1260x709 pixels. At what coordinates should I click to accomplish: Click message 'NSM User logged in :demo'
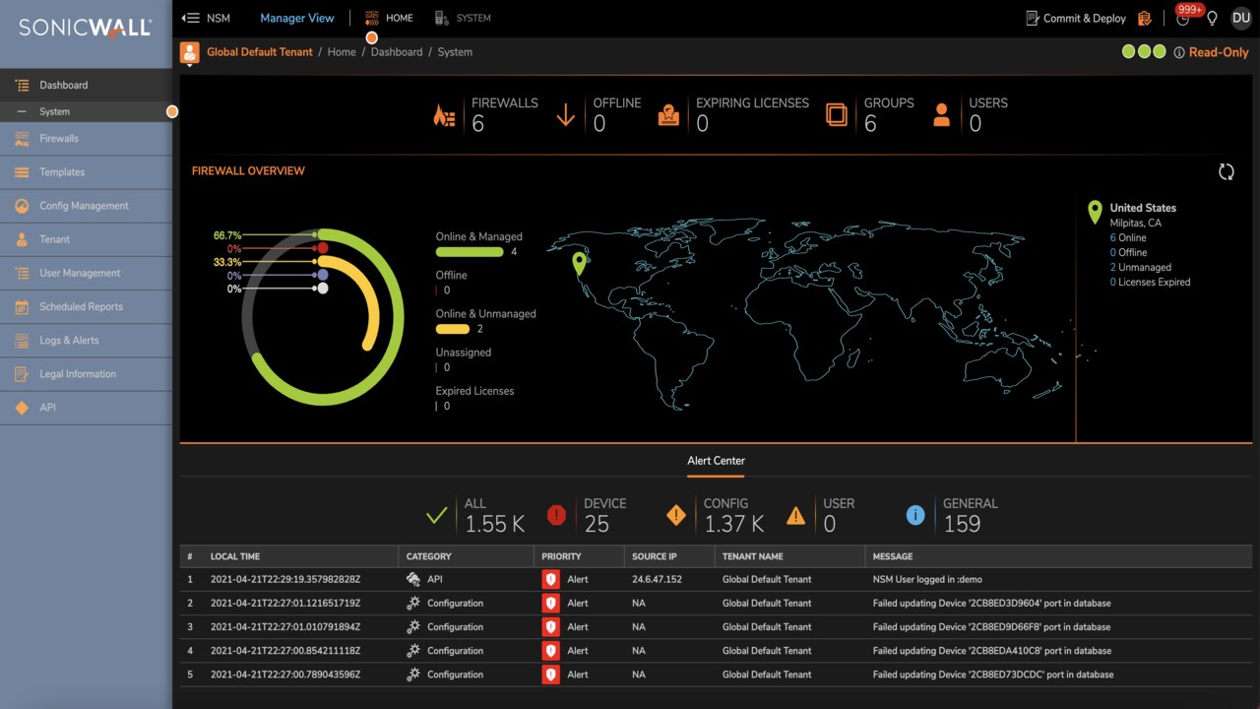[x=927, y=579]
